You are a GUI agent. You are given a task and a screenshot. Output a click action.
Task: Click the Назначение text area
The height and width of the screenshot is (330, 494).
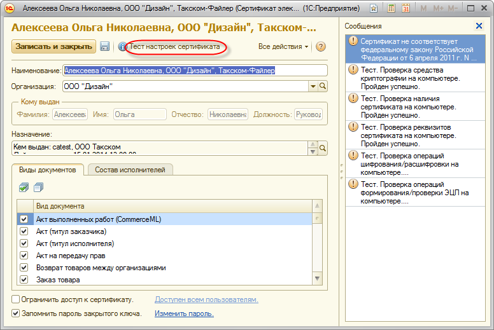tap(160, 148)
